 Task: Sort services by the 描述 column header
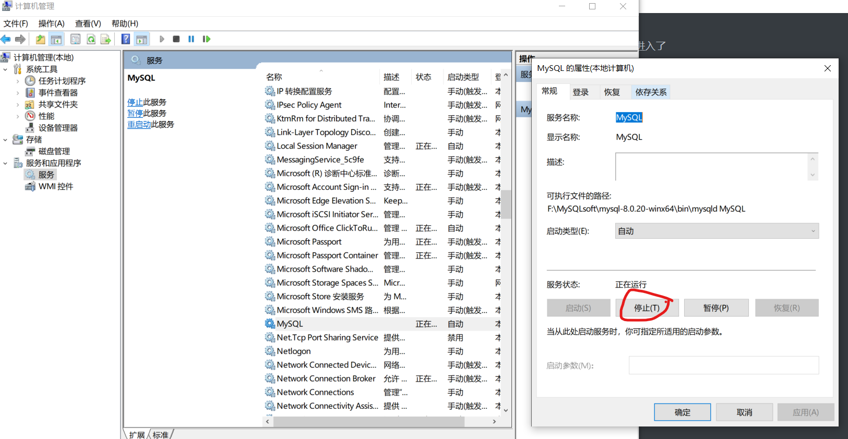pyautogui.click(x=396, y=77)
